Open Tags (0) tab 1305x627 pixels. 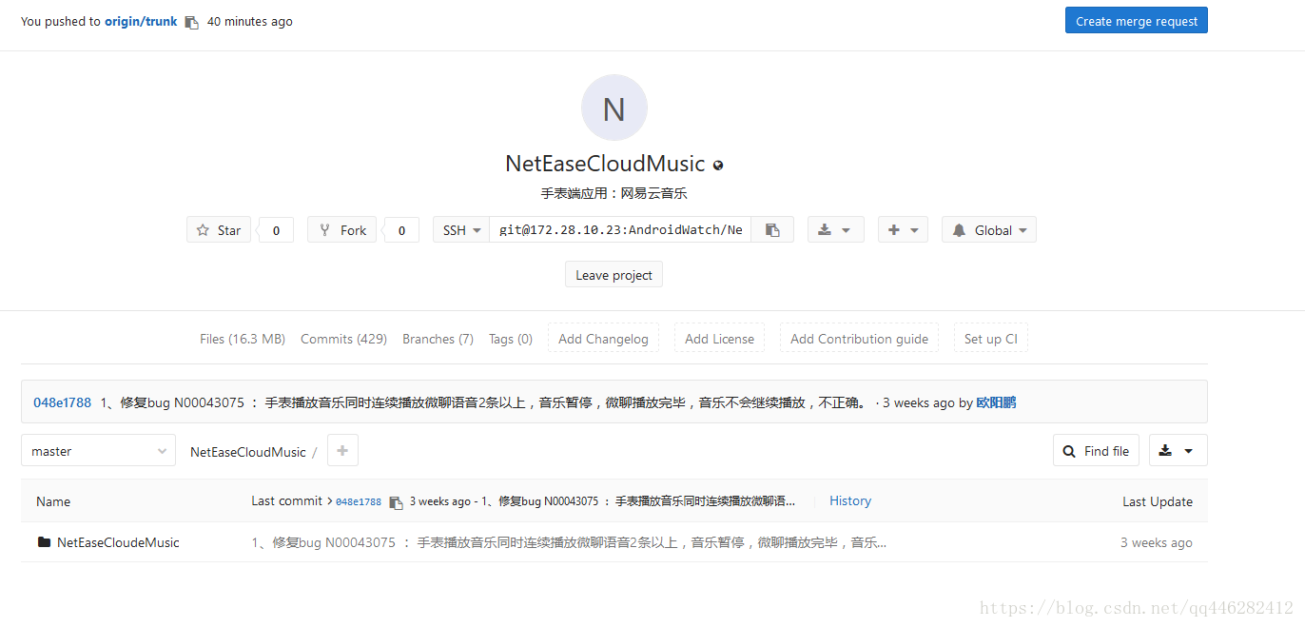tap(511, 339)
